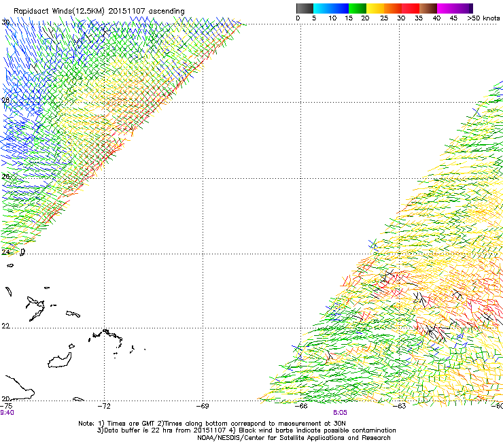The image size is (503, 442).
Task: Click the '35' legend scale label
Action: tap(419, 18)
